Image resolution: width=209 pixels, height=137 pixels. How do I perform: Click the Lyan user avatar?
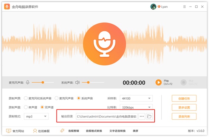pos(153,7)
